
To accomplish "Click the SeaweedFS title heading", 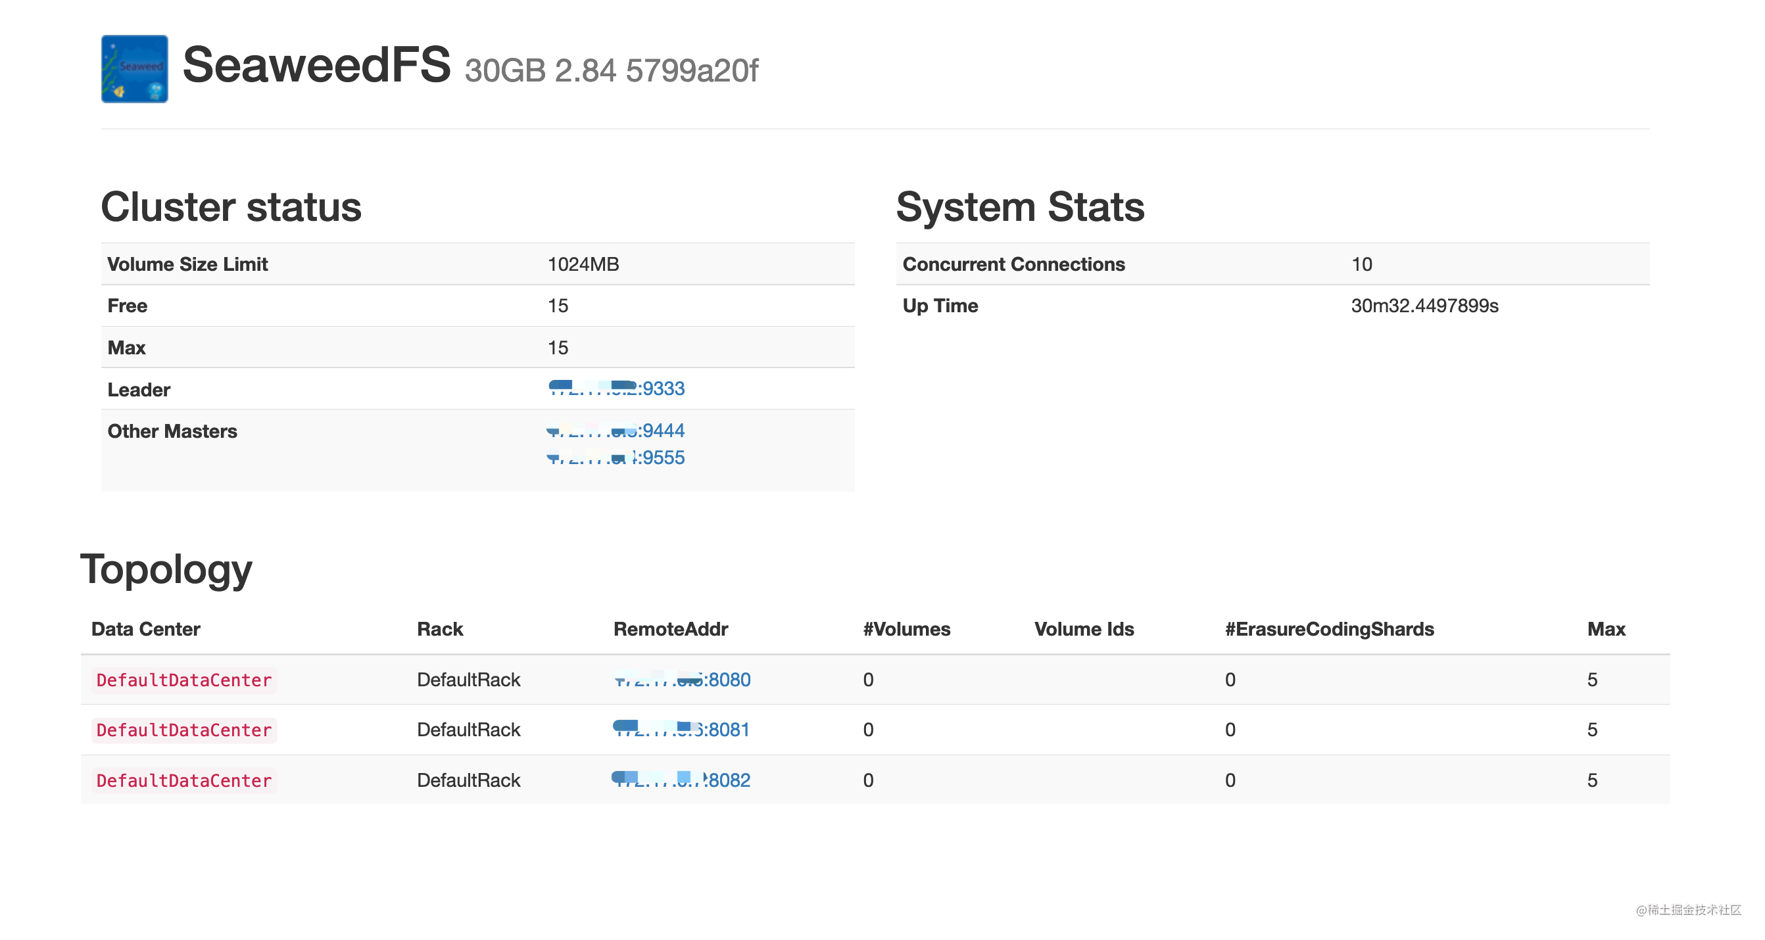I will (x=316, y=66).
